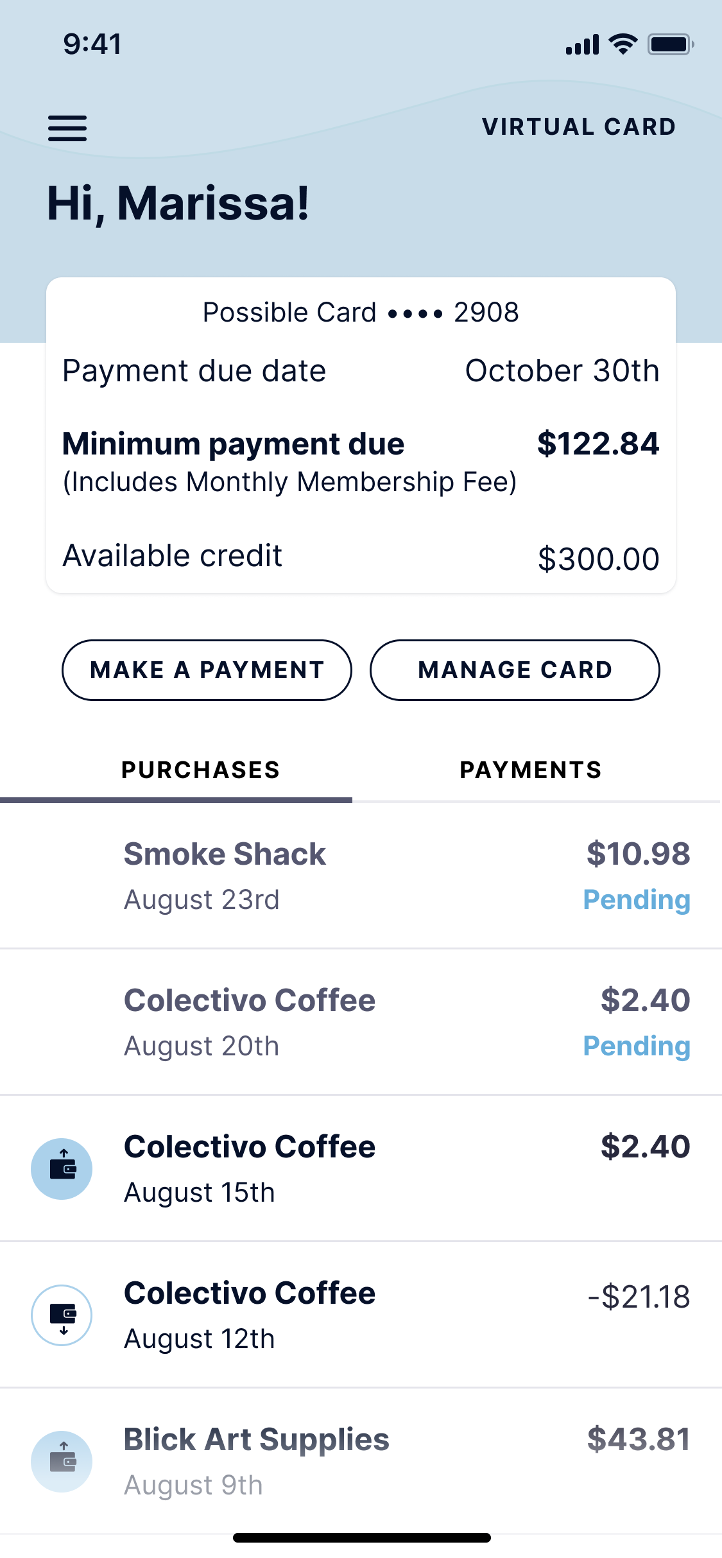Open the hamburger menu
The width and height of the screenshot is (722, 1558).
coord(67,128)
